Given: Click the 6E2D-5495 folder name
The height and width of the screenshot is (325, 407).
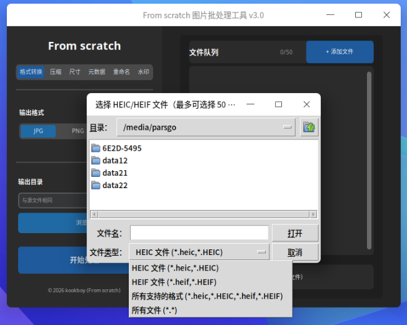Looking at the screenshot, I should 122,148.
